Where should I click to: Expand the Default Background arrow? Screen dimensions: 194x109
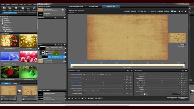tap(66, 94)
